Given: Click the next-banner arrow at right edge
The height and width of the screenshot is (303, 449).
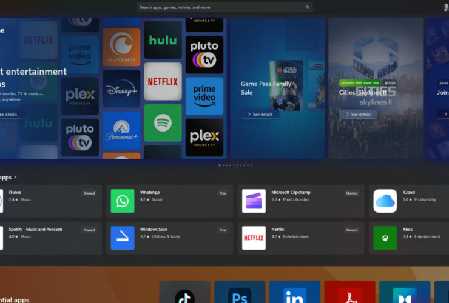Looking at the screenshot, I should [x=445, y=114].
